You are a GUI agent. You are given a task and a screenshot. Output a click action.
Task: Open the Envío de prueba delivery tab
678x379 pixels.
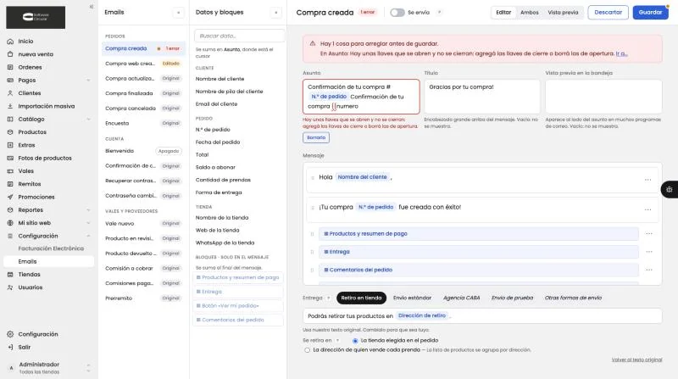[512, 298]
